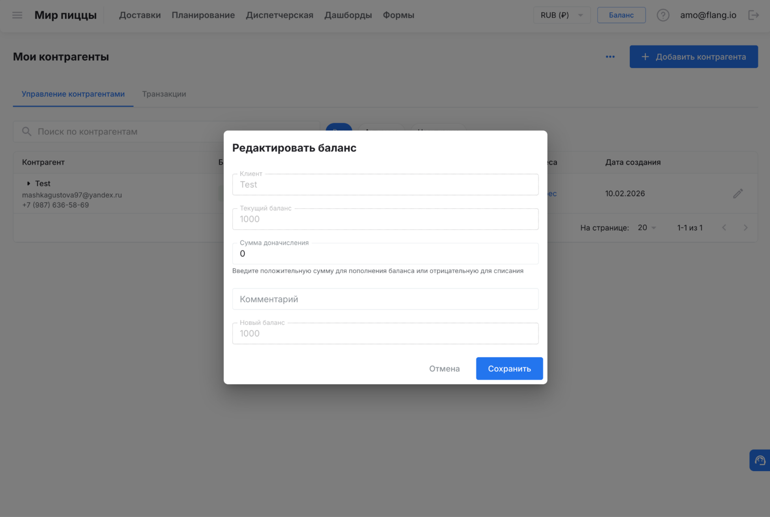The image size is (770, 517).
Task: Open the Диспетчерская menu
Action: click(280, 15)
